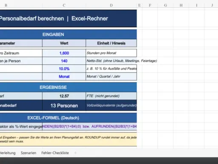
Task: Switch to the Fehler-Checkliste sheet tab
Action: (55, 153)
